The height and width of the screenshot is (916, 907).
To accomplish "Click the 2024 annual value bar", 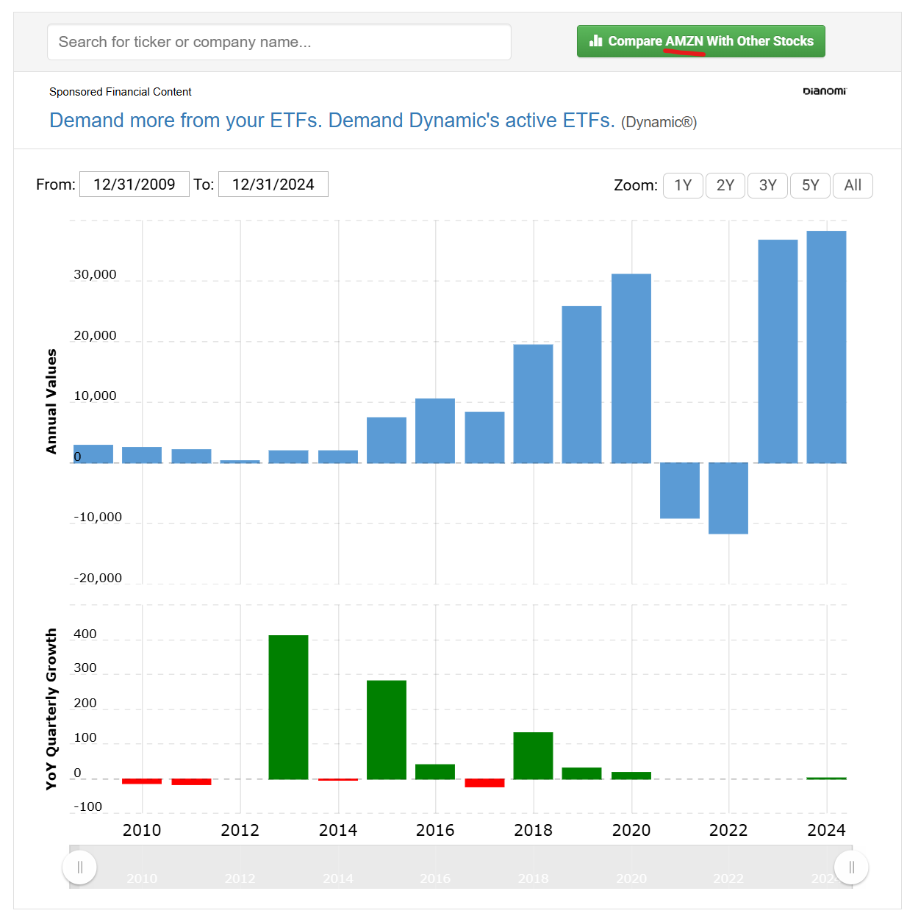I will (826, 346).
